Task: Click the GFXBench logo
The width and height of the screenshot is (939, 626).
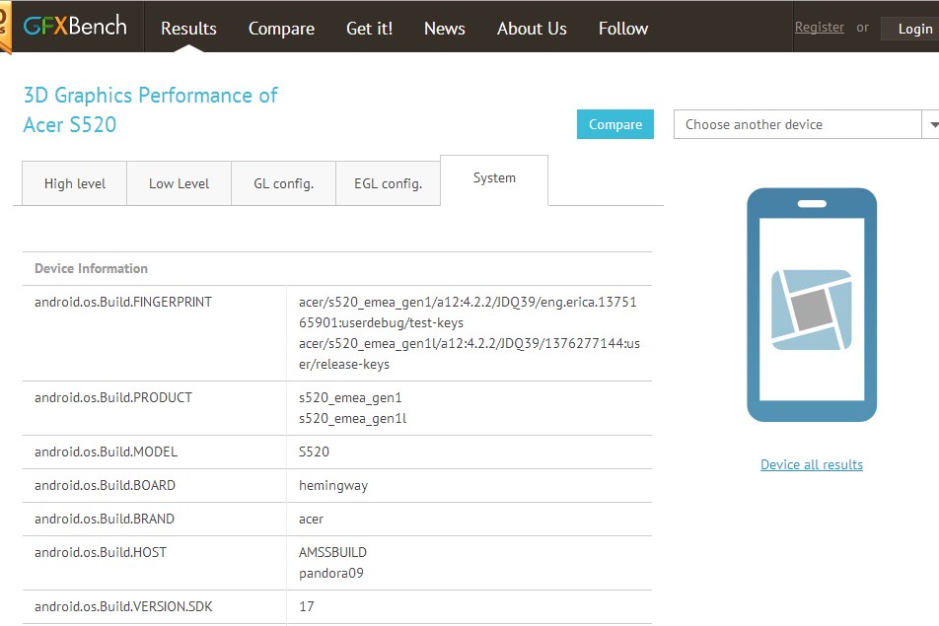Action: (75, 27)
